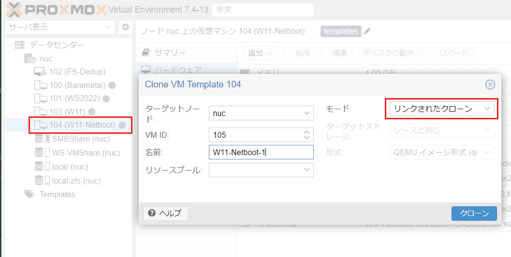Select 103 (W11) in the tree

point(69,112)
